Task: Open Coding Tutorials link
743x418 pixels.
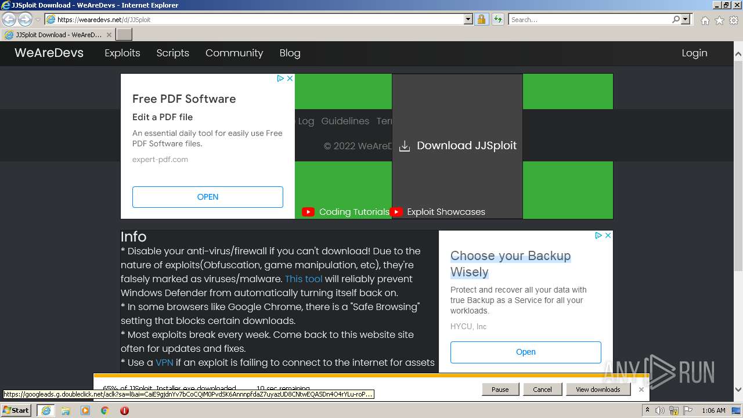Action: coord(354,212)
